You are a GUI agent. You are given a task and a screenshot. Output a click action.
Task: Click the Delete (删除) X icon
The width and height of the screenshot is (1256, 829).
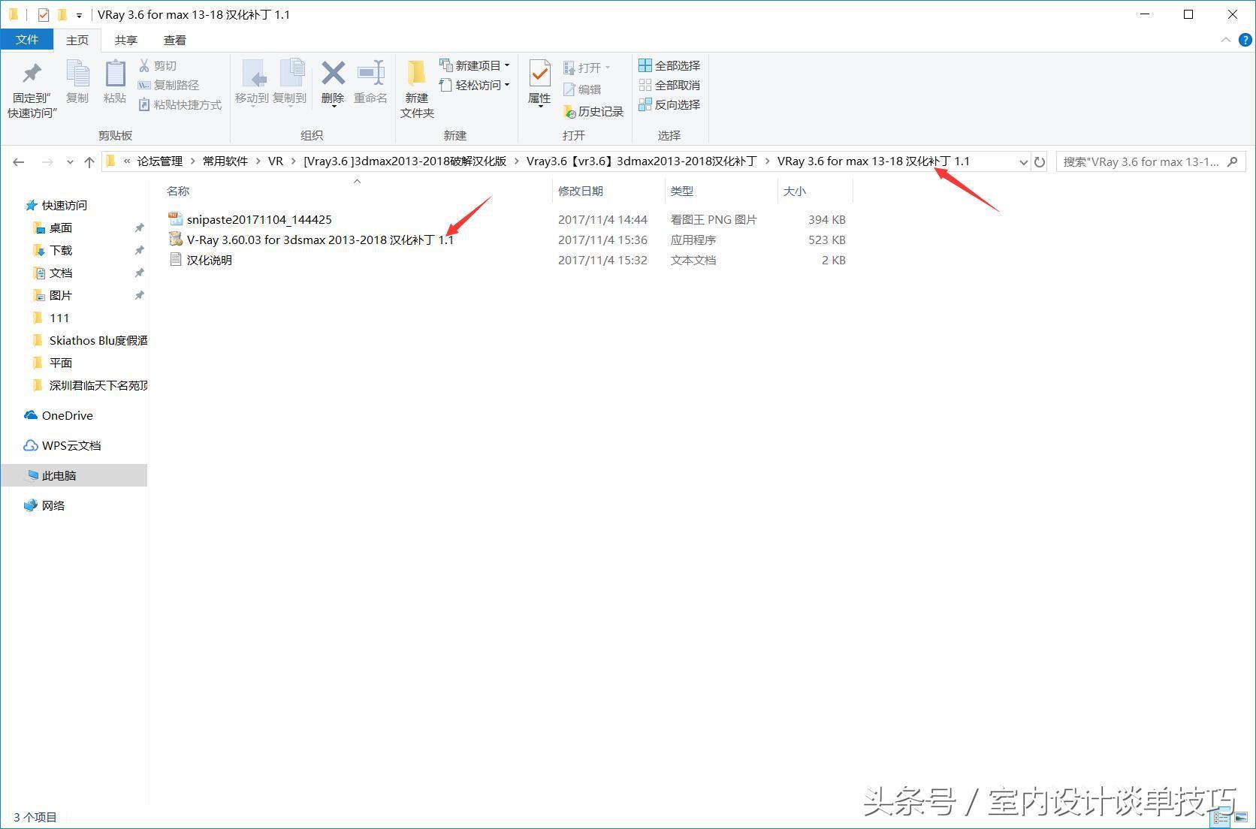point(333,74)
